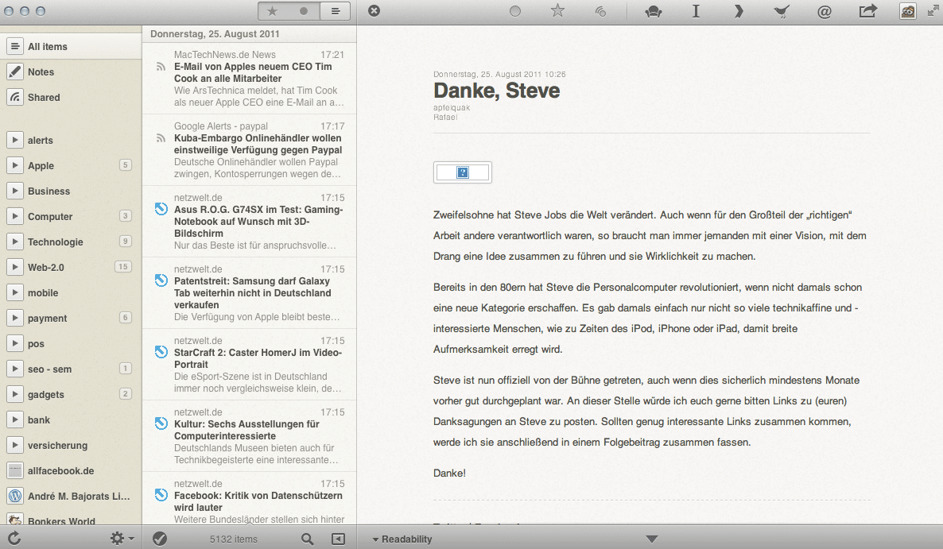Click Technologie unread count 9

125,241
